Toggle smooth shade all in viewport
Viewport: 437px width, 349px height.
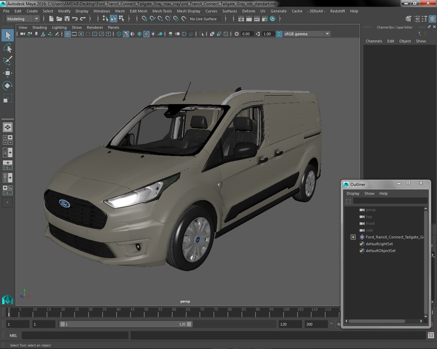[x=126, y=34]
